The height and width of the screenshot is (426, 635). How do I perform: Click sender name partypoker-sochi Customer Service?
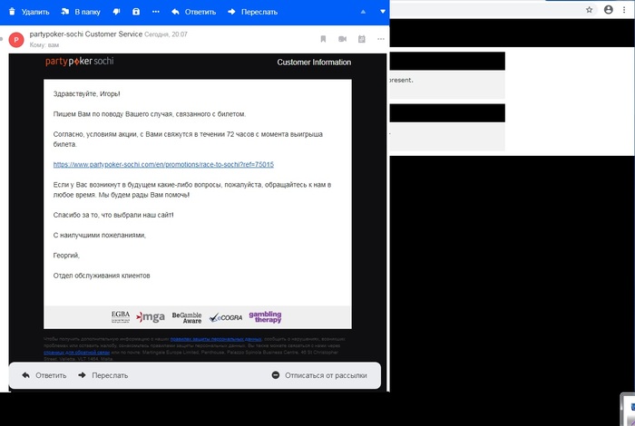point(86,34)
